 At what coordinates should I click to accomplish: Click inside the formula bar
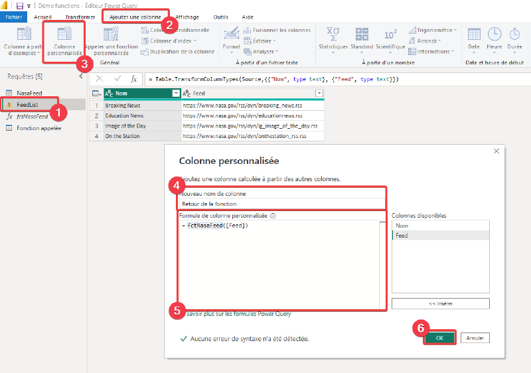(x=337, y=79)
